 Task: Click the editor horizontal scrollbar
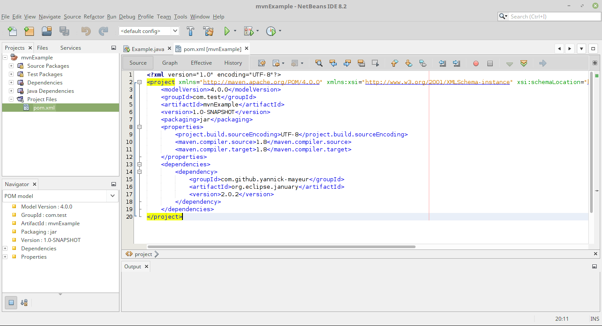pyautogui.click(x=281, y=247)
